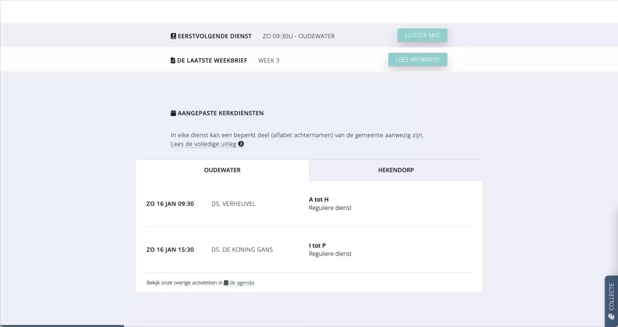618x327 pixels.
Task: Click the document icon beside De Laatste Weekbrief
Action: pos(173,60)
